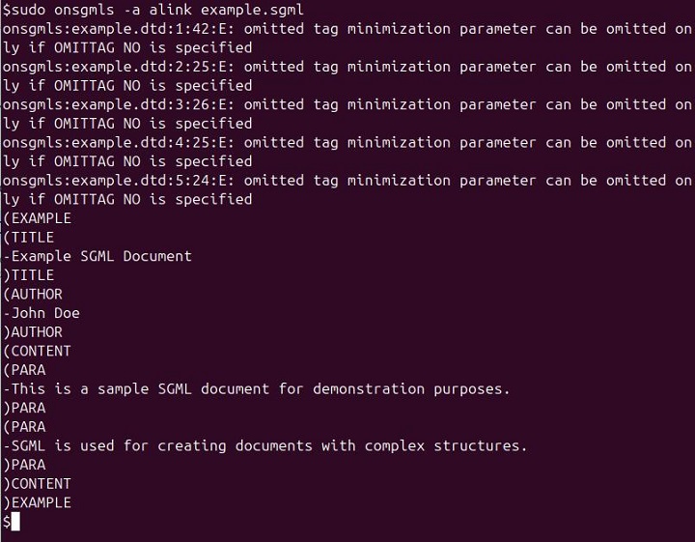Click the (AUTHOR opening tag line
Screen dimensions: 695x542
34,294
